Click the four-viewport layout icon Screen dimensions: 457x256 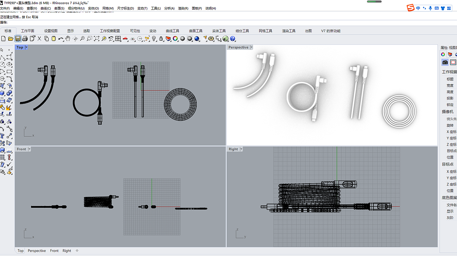pos(118,39)
